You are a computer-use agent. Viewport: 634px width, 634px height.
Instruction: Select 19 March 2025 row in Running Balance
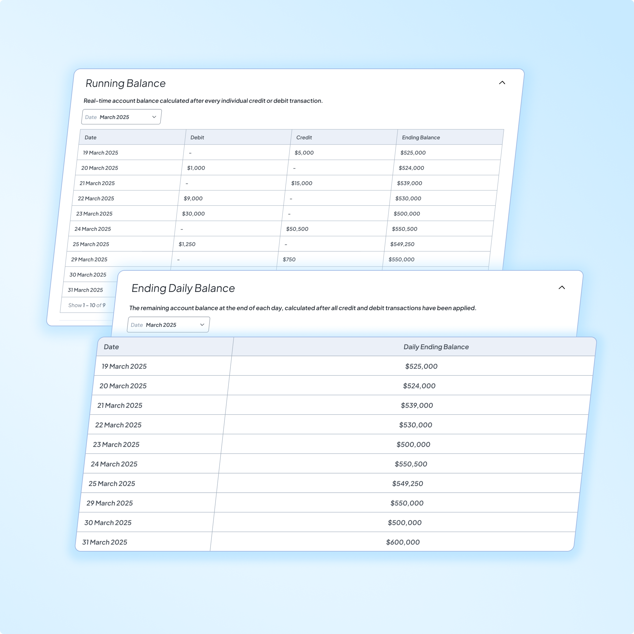pyautogui.click(x=100, y=152)
